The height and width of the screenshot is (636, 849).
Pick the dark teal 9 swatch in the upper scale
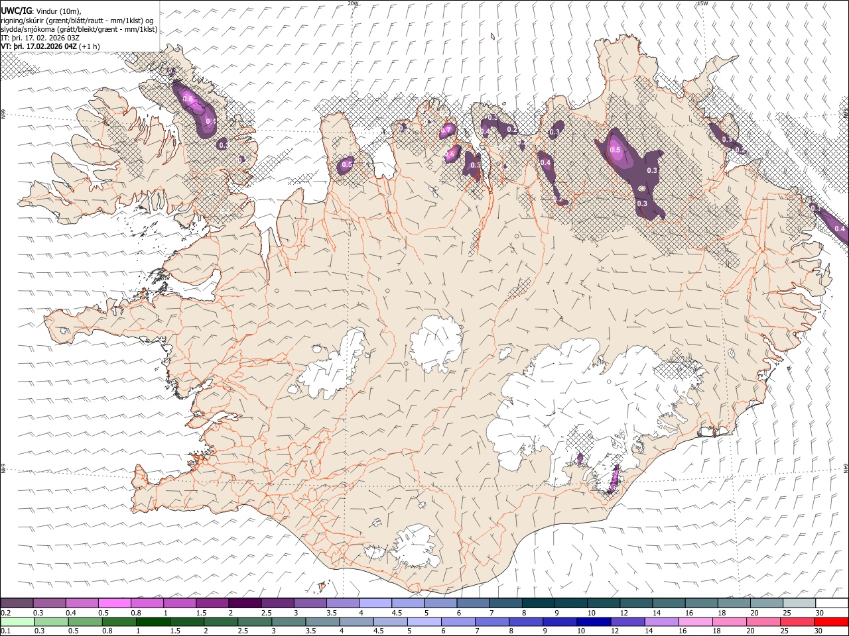(x=570, y=604)
